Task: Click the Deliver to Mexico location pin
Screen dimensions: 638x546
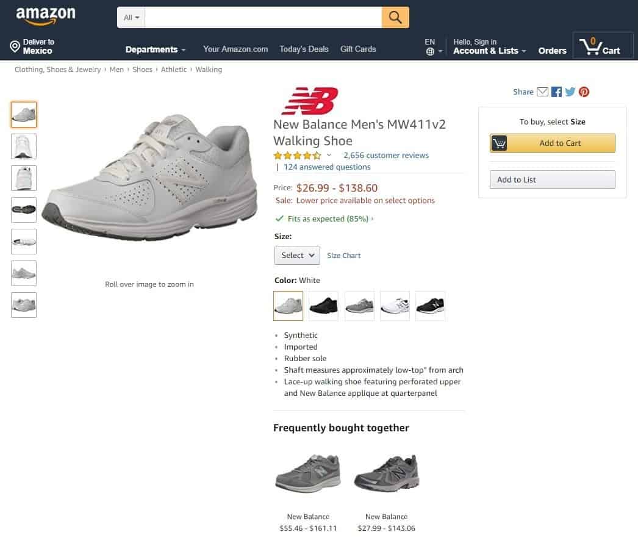Action: point(15,46)
